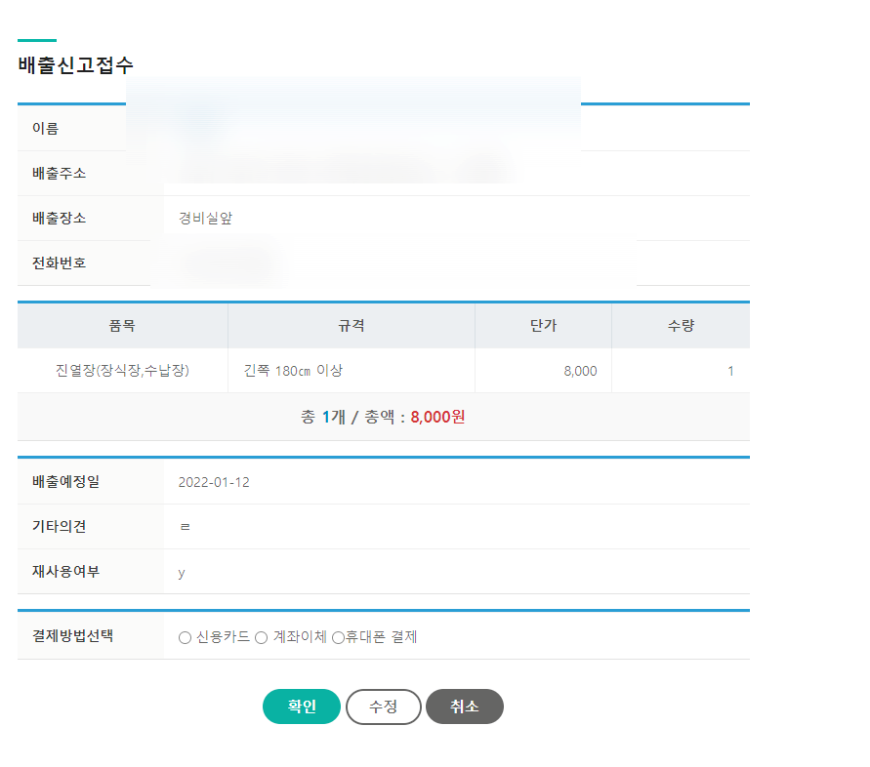Click the 확인 confirm button

pos(301,706)
